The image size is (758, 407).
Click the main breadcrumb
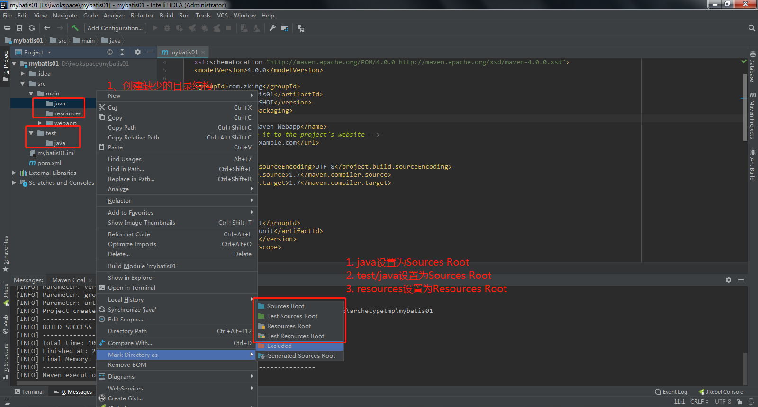(84, 41)
